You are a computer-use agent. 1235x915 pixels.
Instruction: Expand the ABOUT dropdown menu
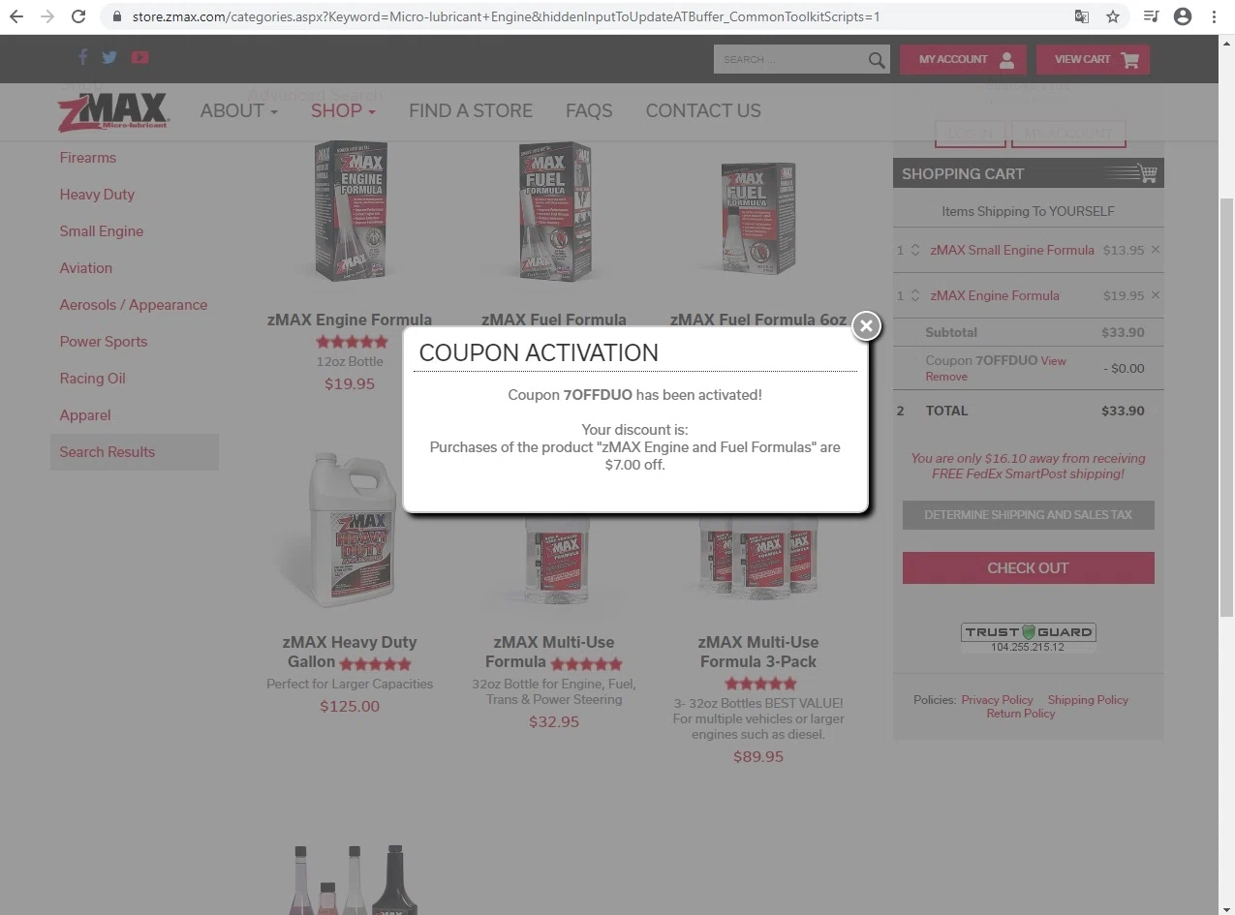238,110
